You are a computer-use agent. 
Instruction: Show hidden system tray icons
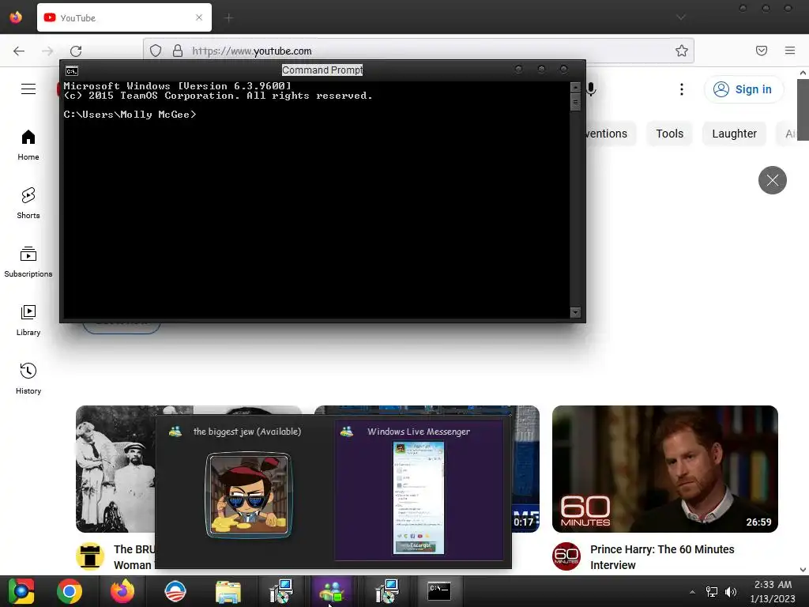pyautogui.click(x=692, y=592)
